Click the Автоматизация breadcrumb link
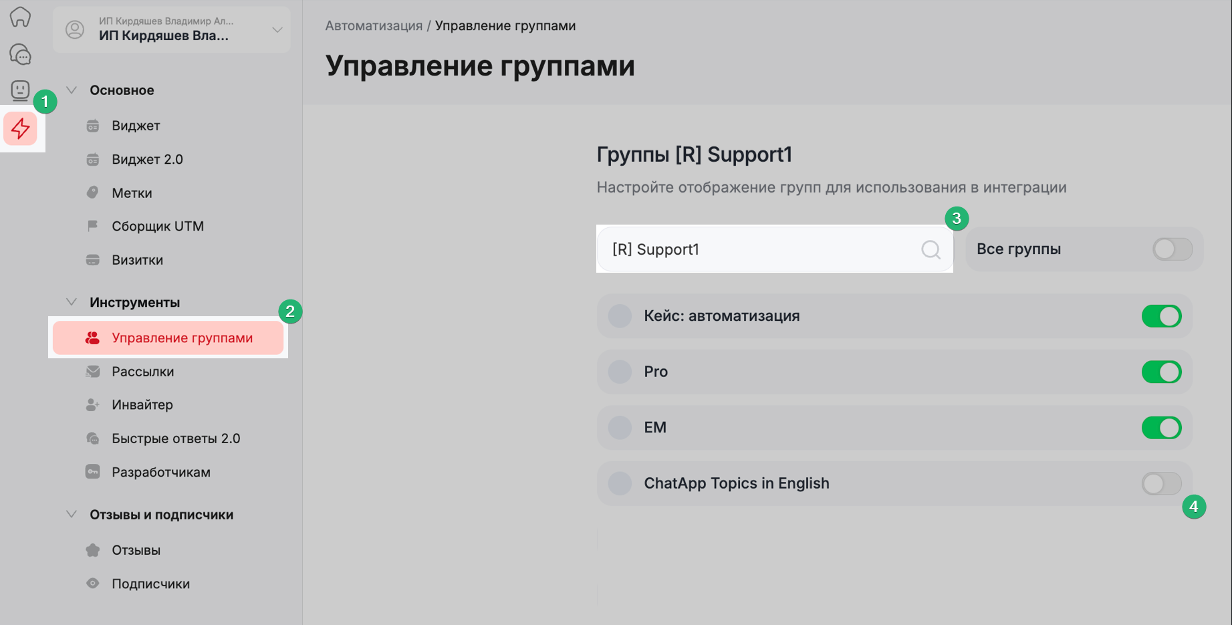 click(x=374, y=26)
